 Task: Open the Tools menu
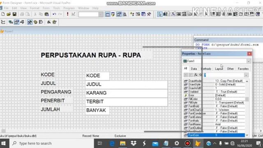tap(56, 8)
